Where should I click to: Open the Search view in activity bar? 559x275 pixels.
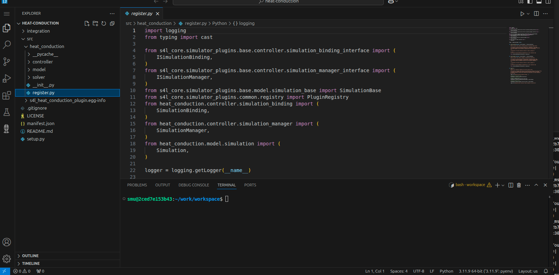coord(7,45)
